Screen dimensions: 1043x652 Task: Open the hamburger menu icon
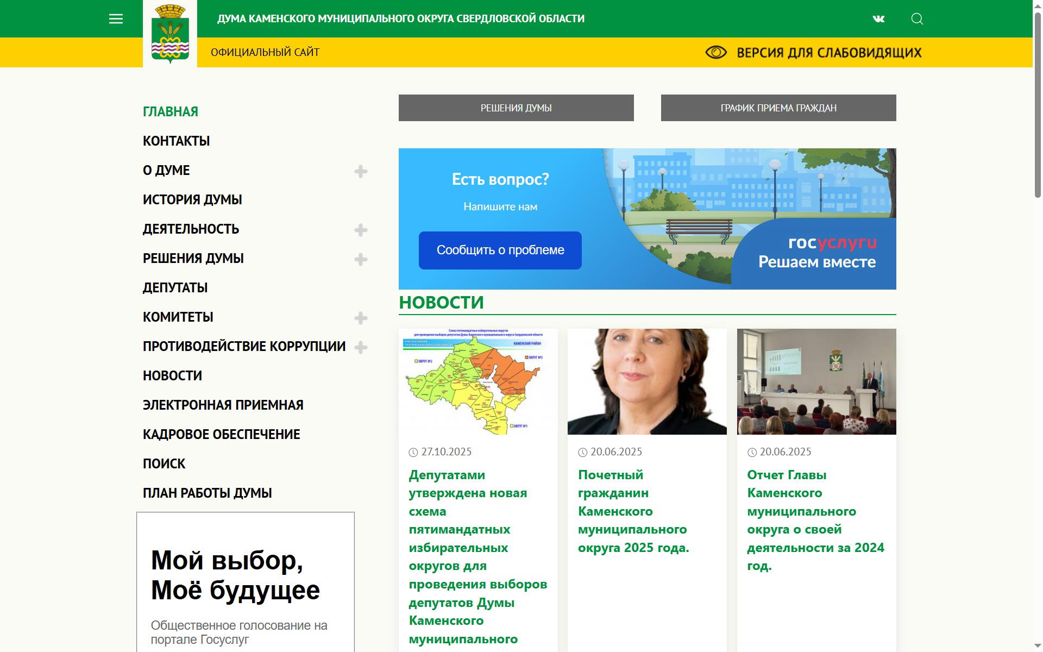pos(116,19)
